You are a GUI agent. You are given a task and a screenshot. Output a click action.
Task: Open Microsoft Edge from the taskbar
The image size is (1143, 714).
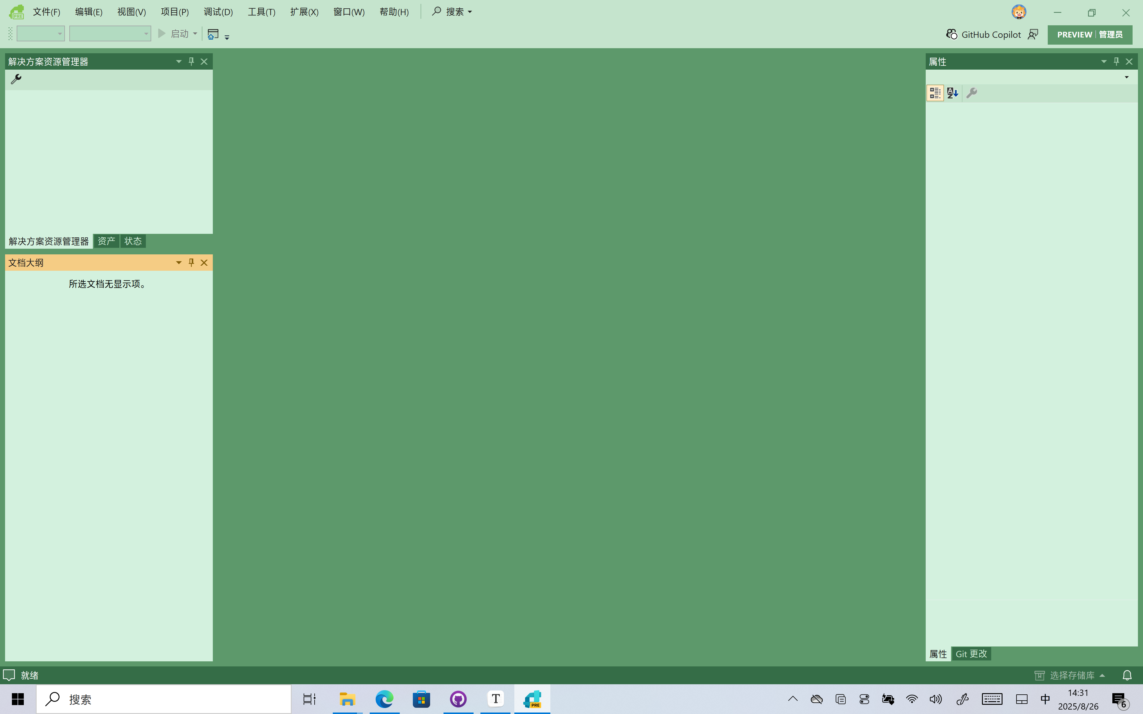coord(384,699)
